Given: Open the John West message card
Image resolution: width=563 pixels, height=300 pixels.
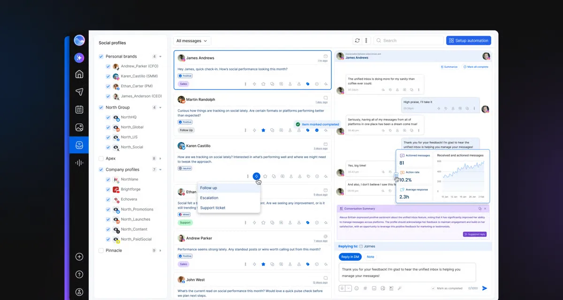Looking at the screenshot, I should [x=252, y=286].
